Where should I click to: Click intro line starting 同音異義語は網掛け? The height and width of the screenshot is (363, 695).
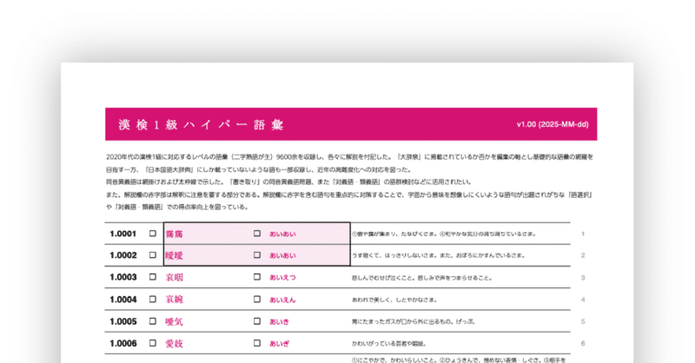(x=289, y=182)
